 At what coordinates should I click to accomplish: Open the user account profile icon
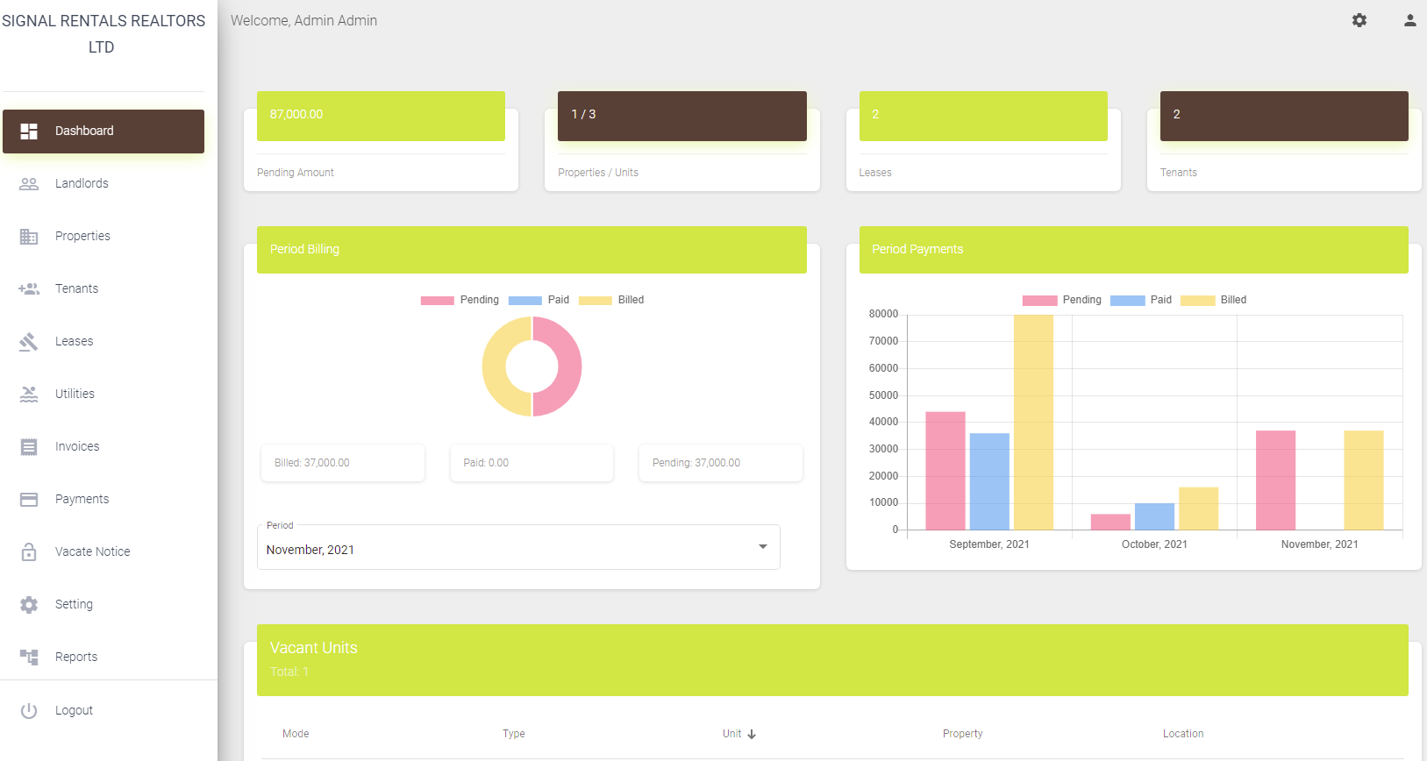(1409, 20)
